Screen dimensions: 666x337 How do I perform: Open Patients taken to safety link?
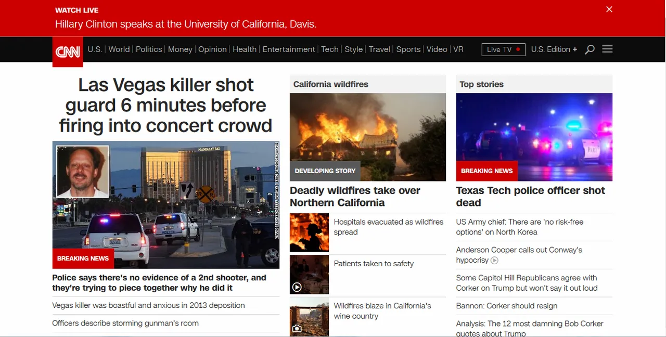[x=374, y=264]
